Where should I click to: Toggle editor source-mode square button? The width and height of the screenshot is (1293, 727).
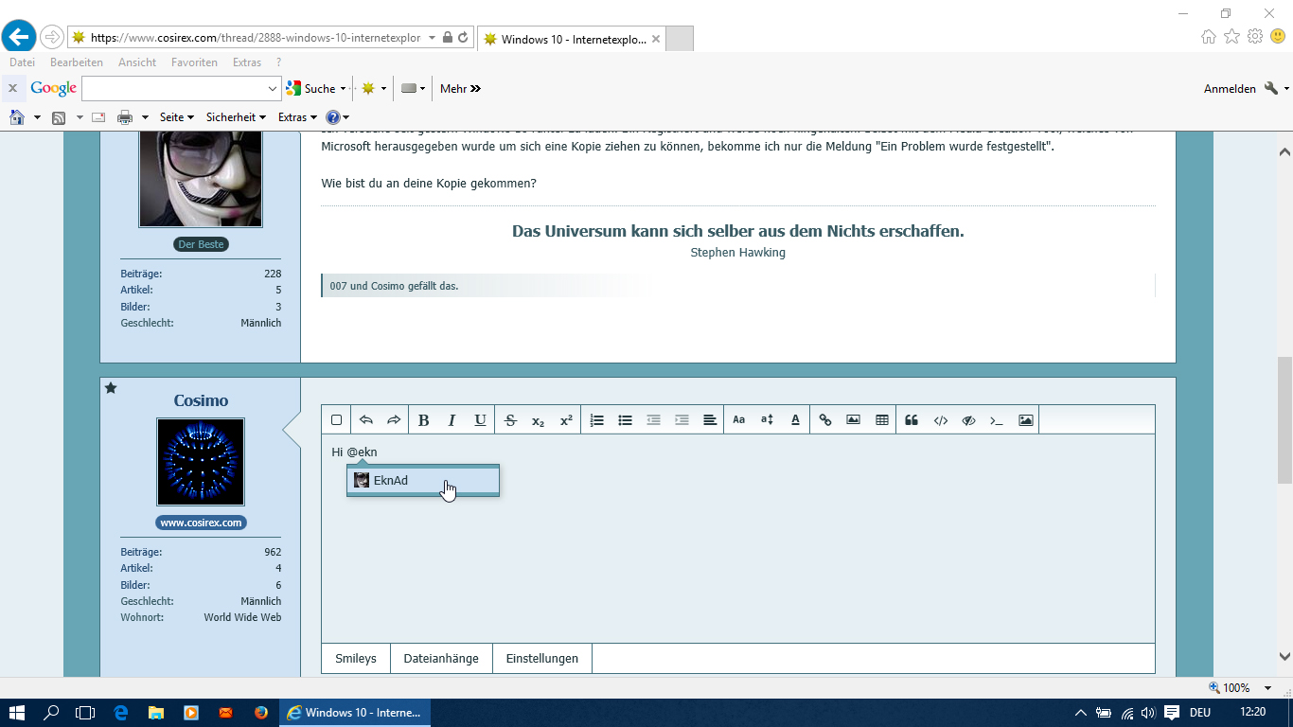336,420
